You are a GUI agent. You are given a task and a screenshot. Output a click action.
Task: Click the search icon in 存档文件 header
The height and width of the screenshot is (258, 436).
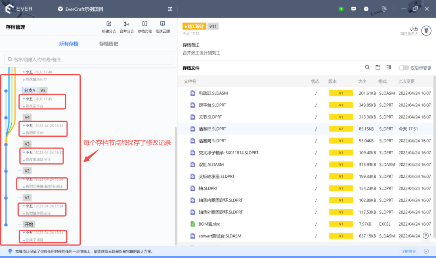367,67
